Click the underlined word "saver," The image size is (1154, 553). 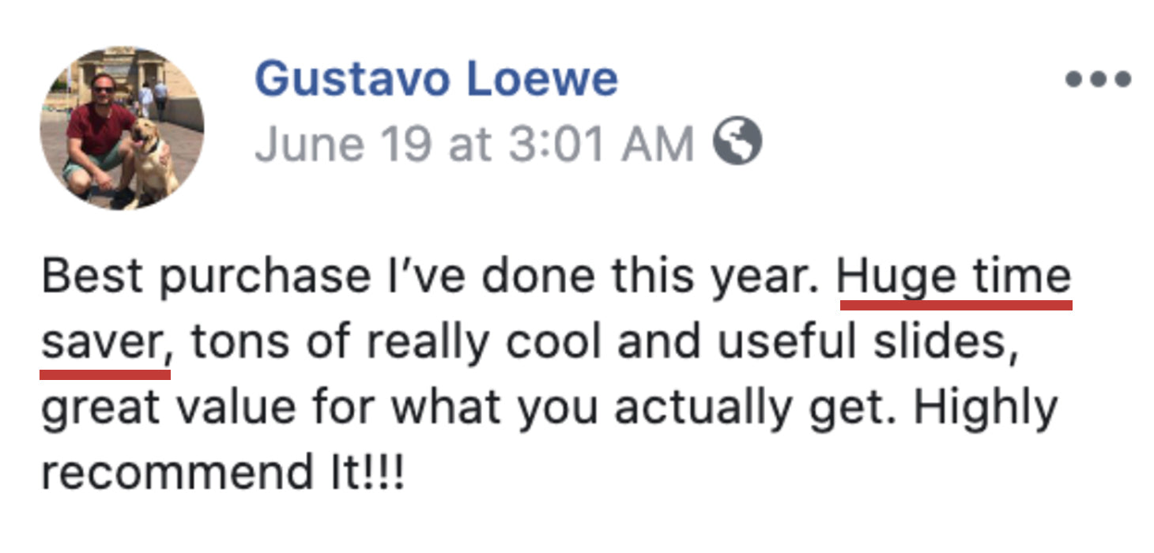[105, 343]
